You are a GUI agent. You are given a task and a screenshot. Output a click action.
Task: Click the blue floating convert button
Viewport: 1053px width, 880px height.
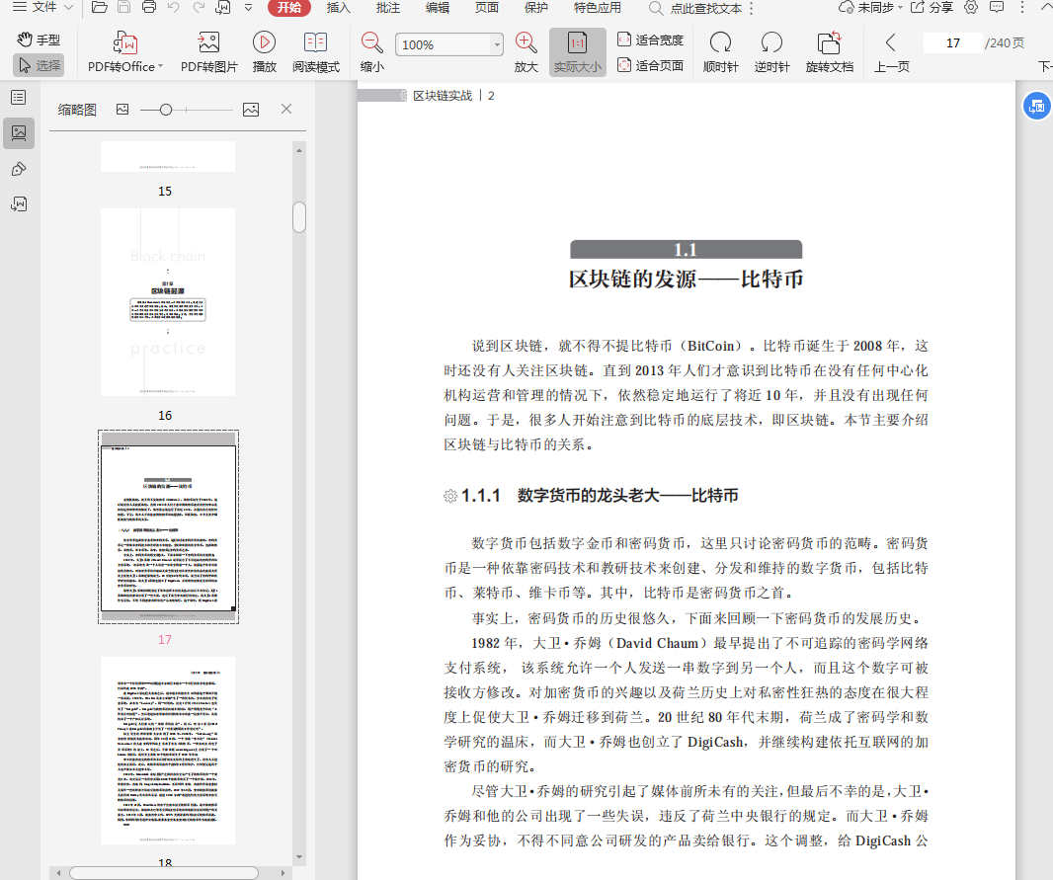1037,106
